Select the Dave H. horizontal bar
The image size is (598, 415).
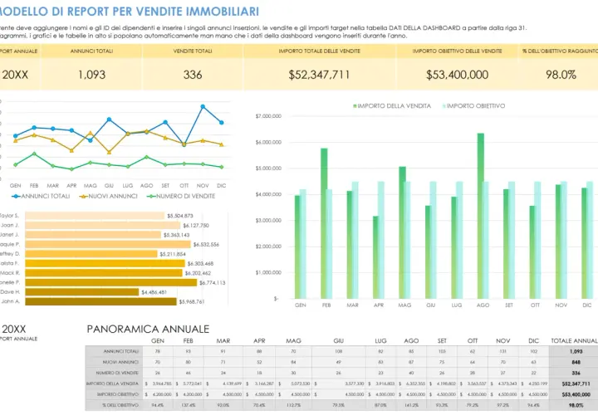pyautogui.click(x=82, y=292)
